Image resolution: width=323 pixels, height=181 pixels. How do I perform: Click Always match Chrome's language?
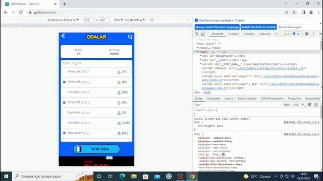click(217, 27)
